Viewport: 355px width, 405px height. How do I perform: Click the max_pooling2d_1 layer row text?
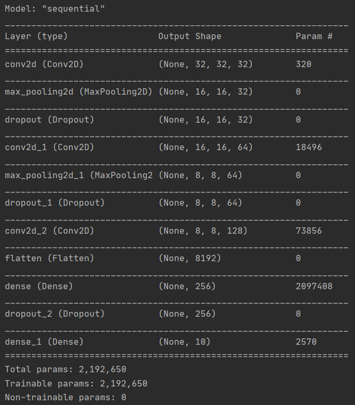78,175
